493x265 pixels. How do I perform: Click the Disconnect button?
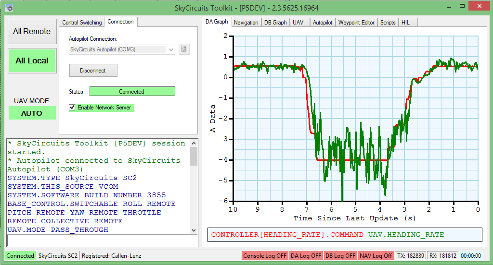tap(93, 71)
